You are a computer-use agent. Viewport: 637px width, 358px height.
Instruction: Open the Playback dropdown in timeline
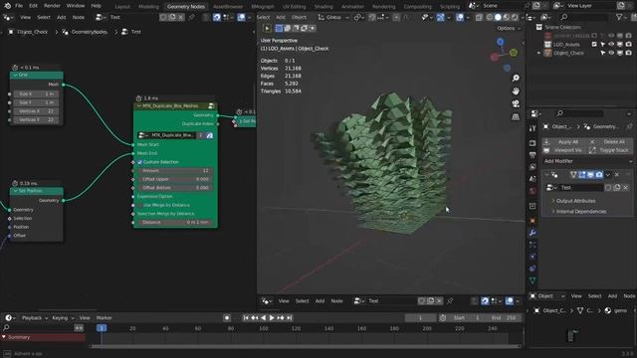pos(35,318)
